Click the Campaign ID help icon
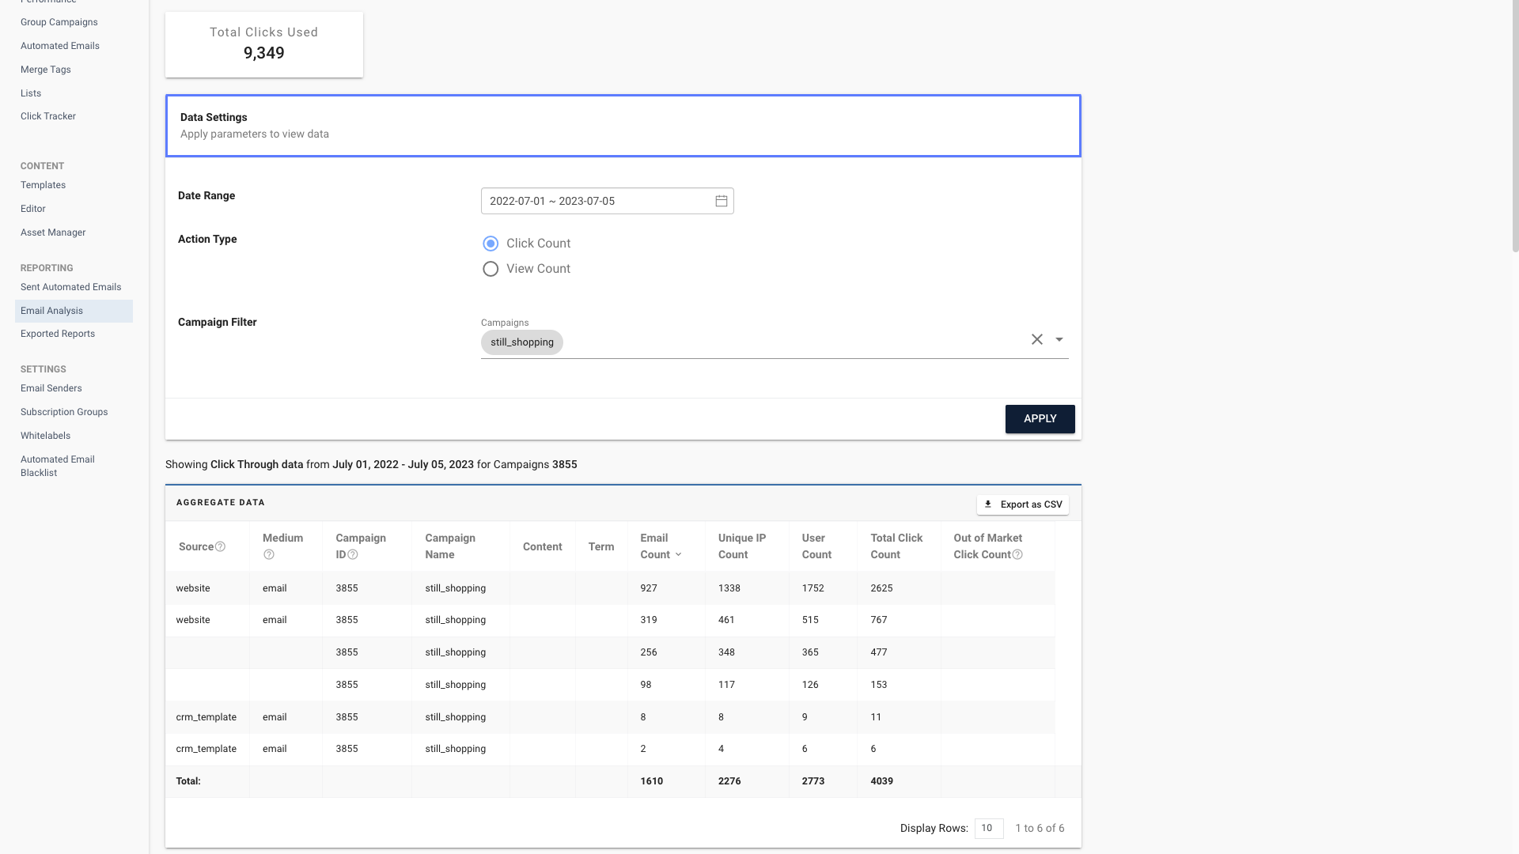 pyautogui.click(x=353, y=554)
